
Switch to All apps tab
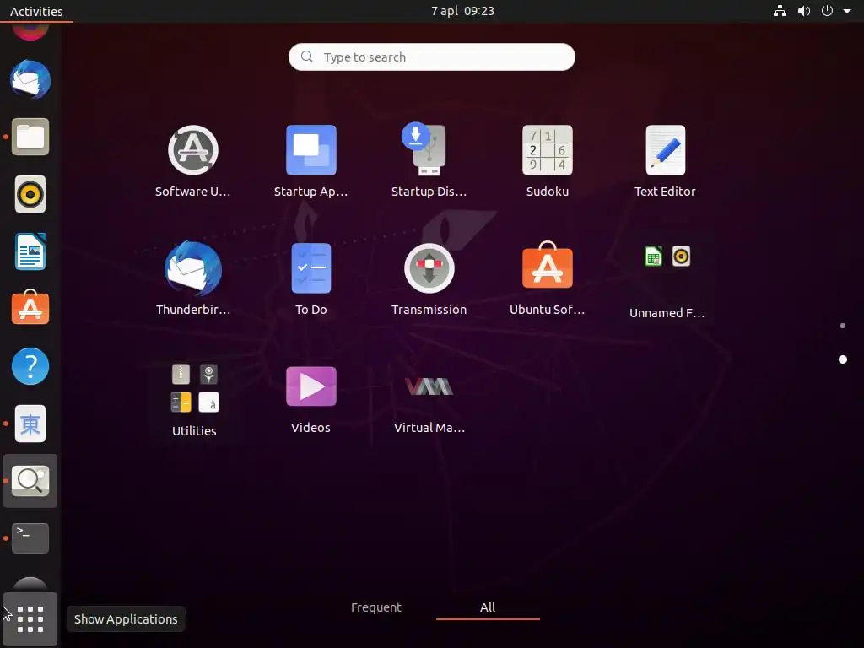tap(488, 607)
